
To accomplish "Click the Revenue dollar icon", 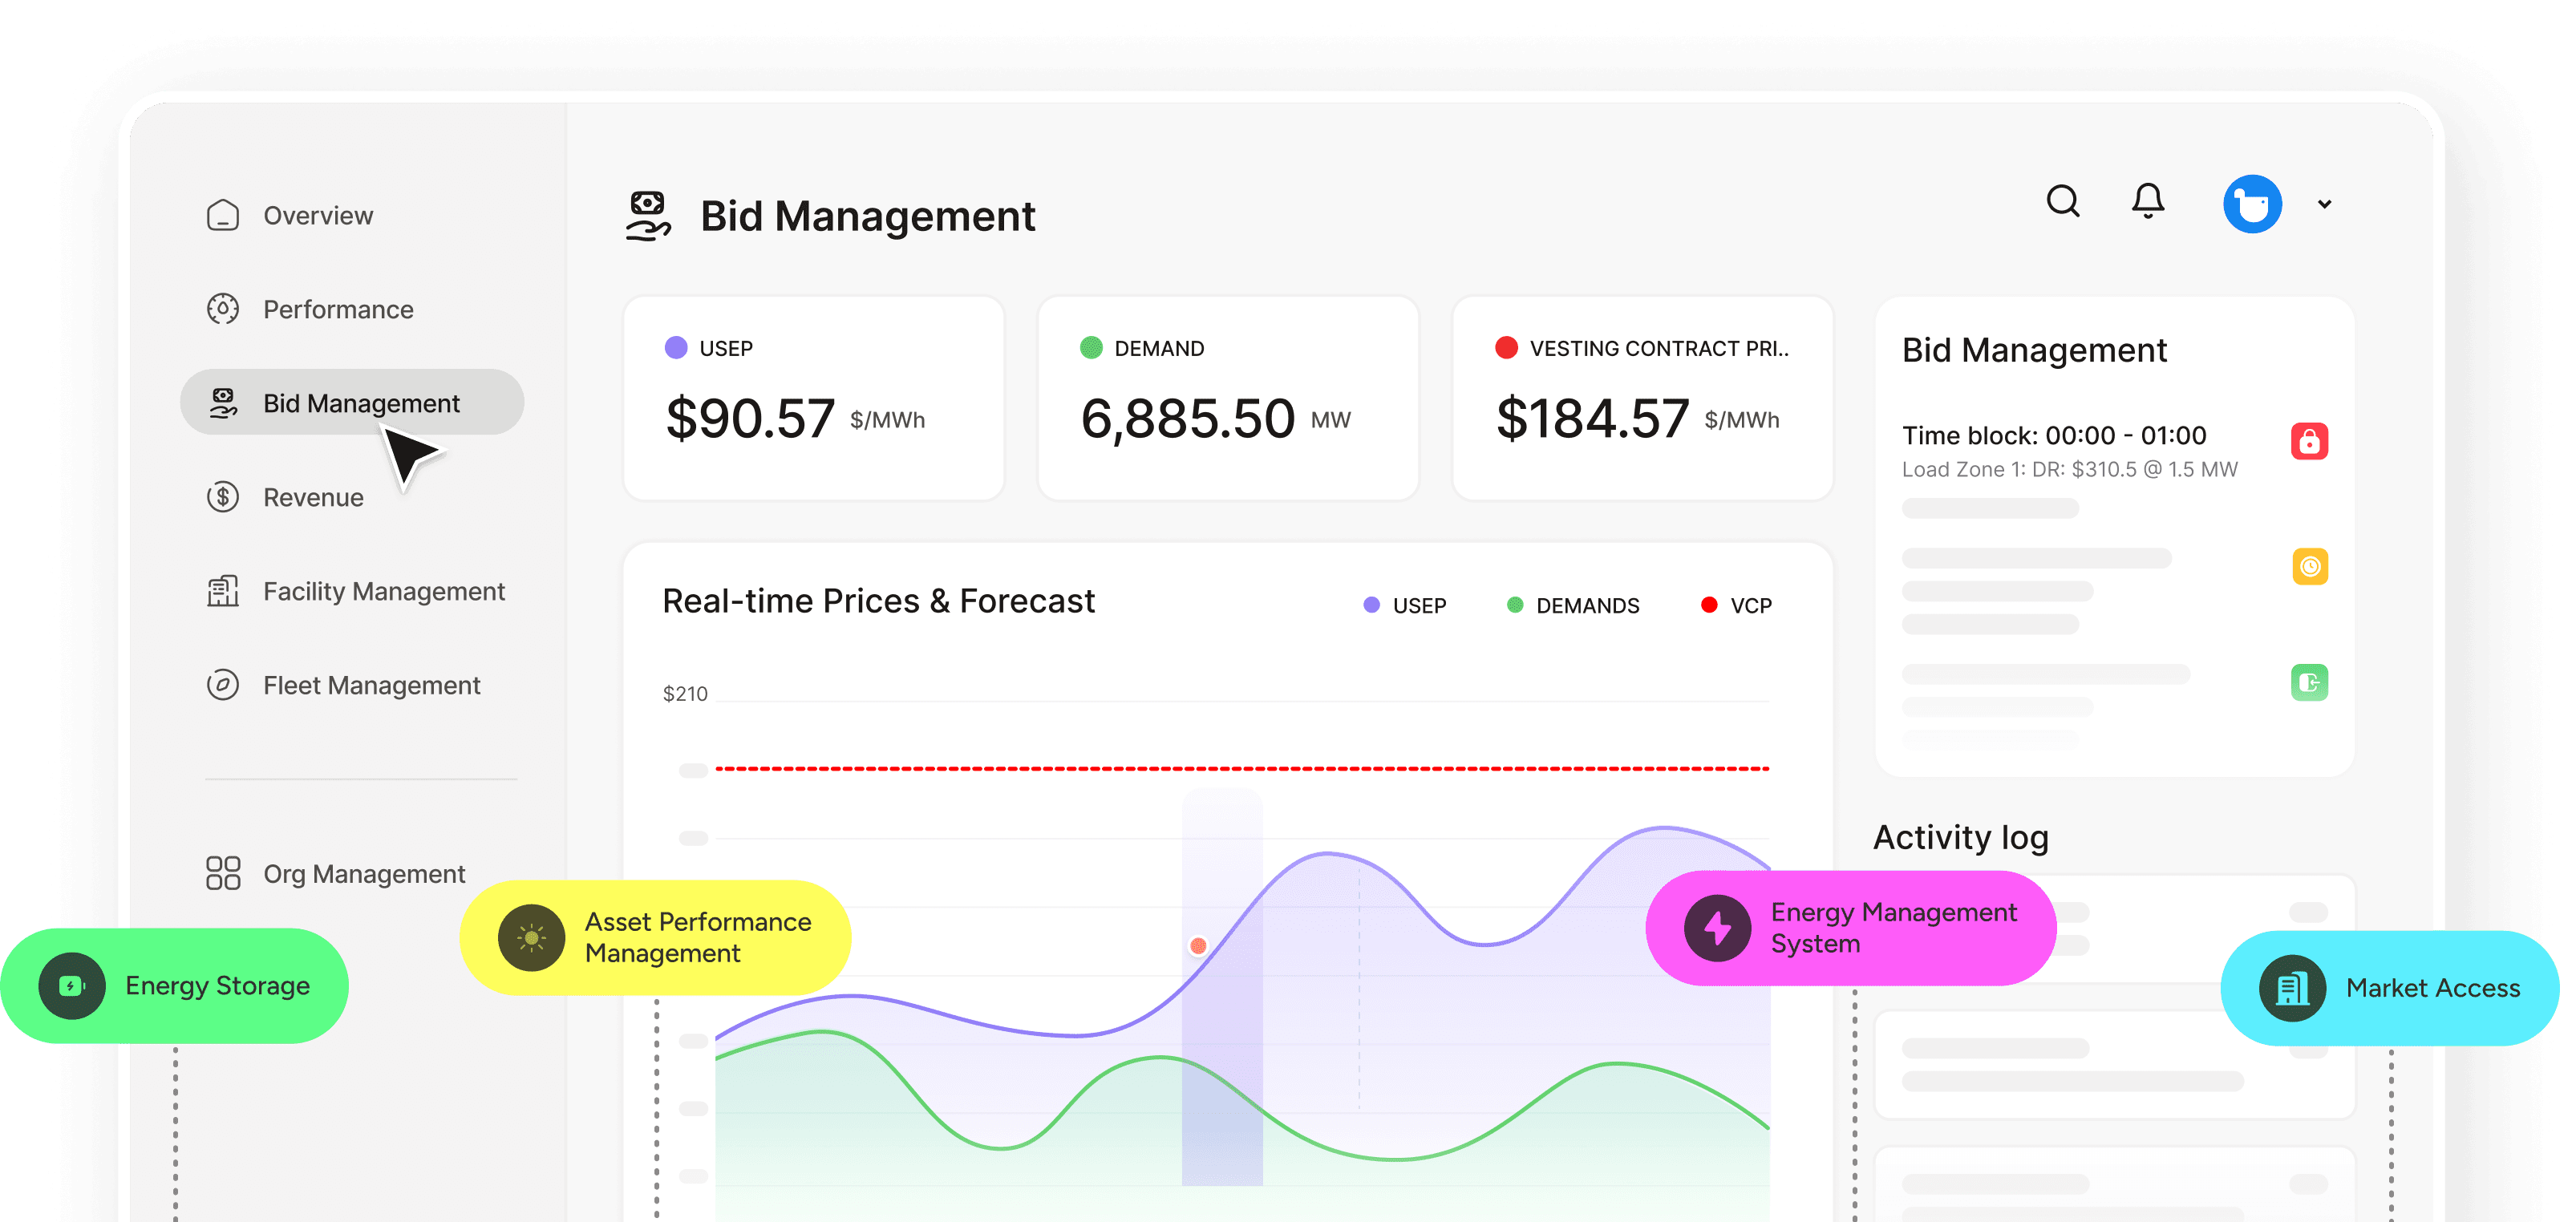I will click(x=222, y=497).
